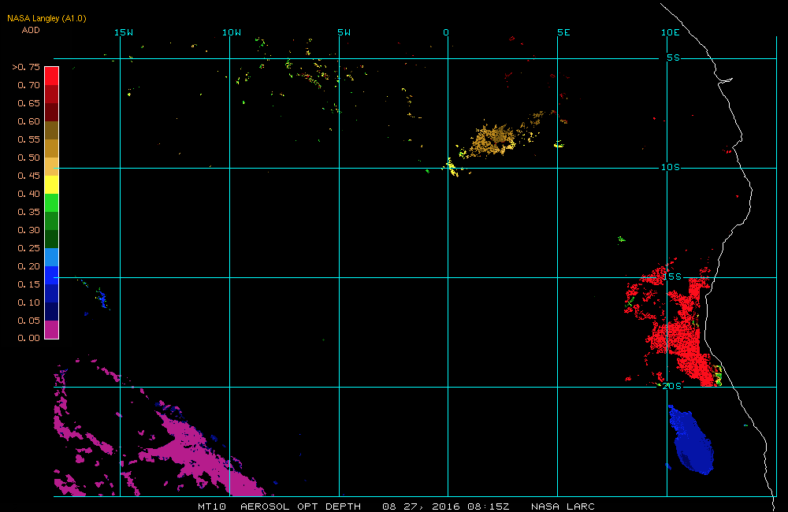Click the '0.25' legend value
Image resolution: width=788 pixels, height=512 pixels.
[x=28, y=247]
